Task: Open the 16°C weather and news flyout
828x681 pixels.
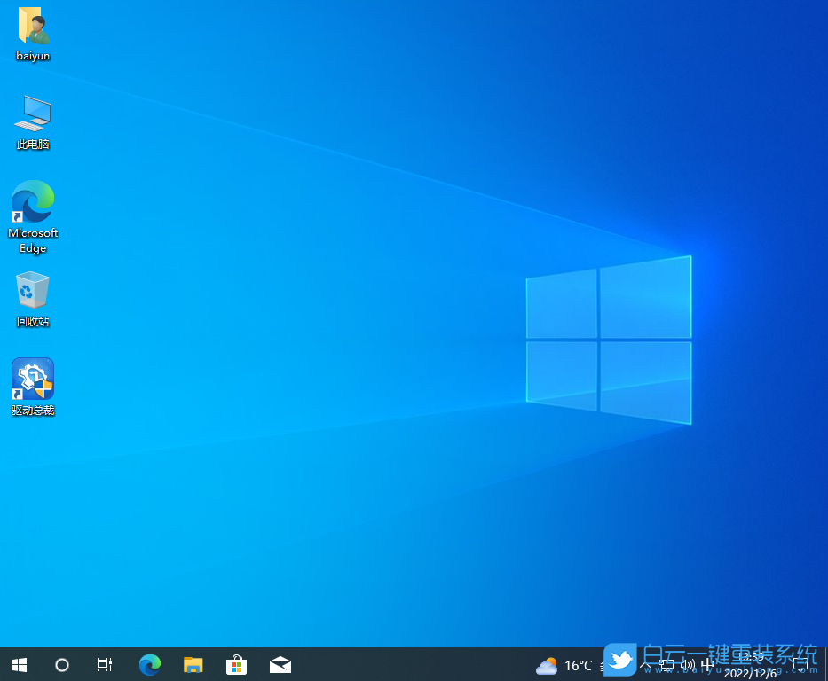Action: pos(565,665)
